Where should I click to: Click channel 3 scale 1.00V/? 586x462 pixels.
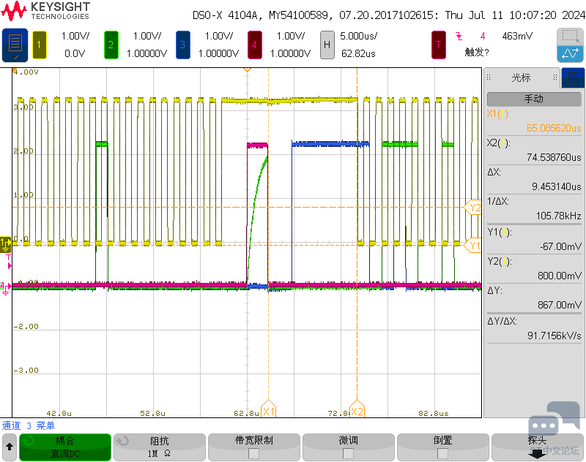pos(218,36)
